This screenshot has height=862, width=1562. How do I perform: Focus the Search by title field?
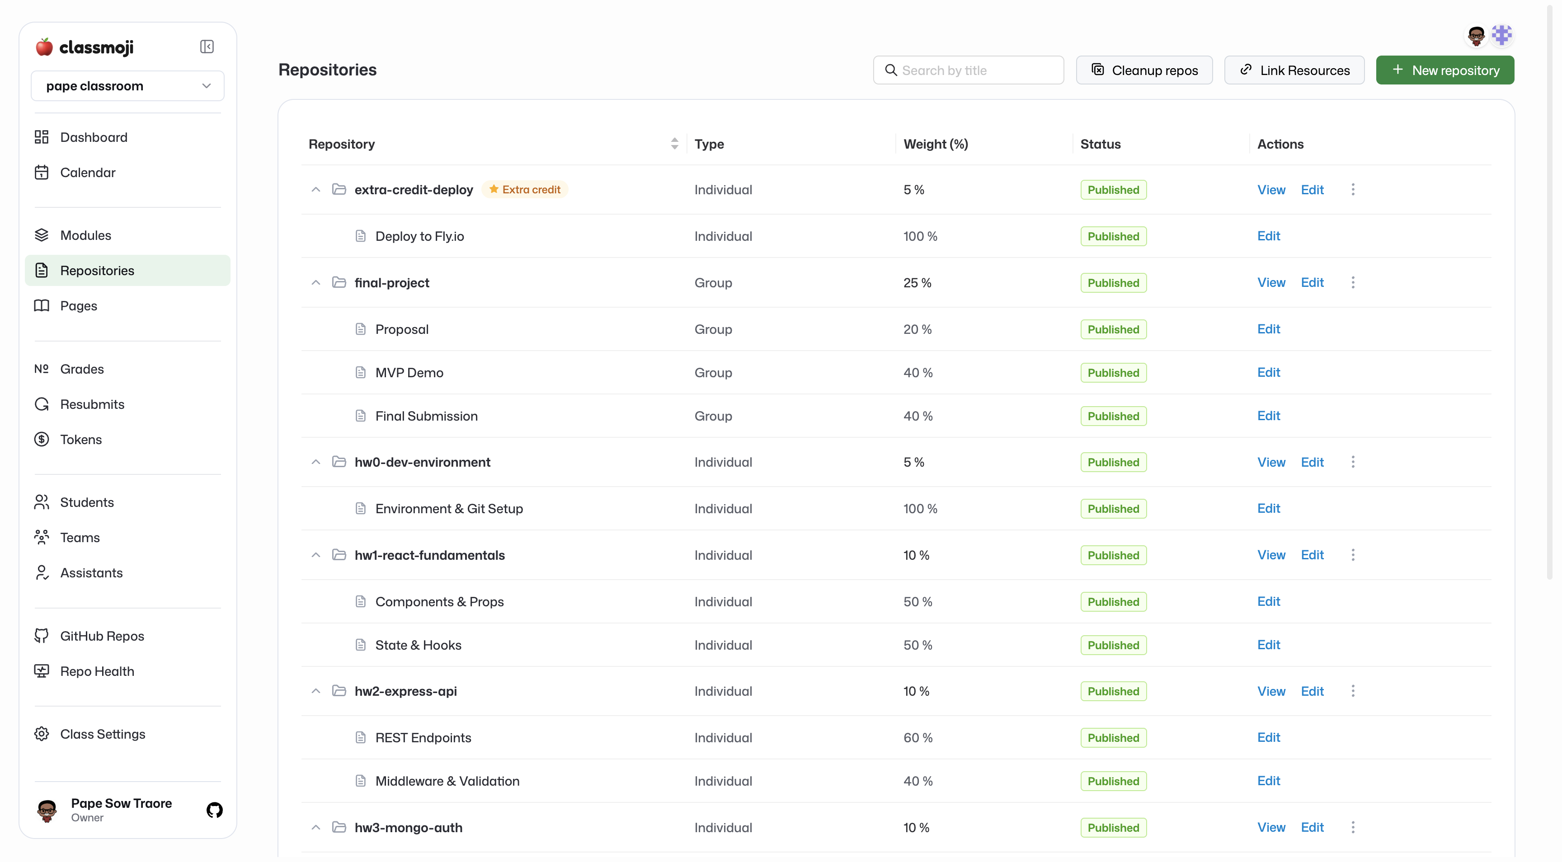click(969, 70)
